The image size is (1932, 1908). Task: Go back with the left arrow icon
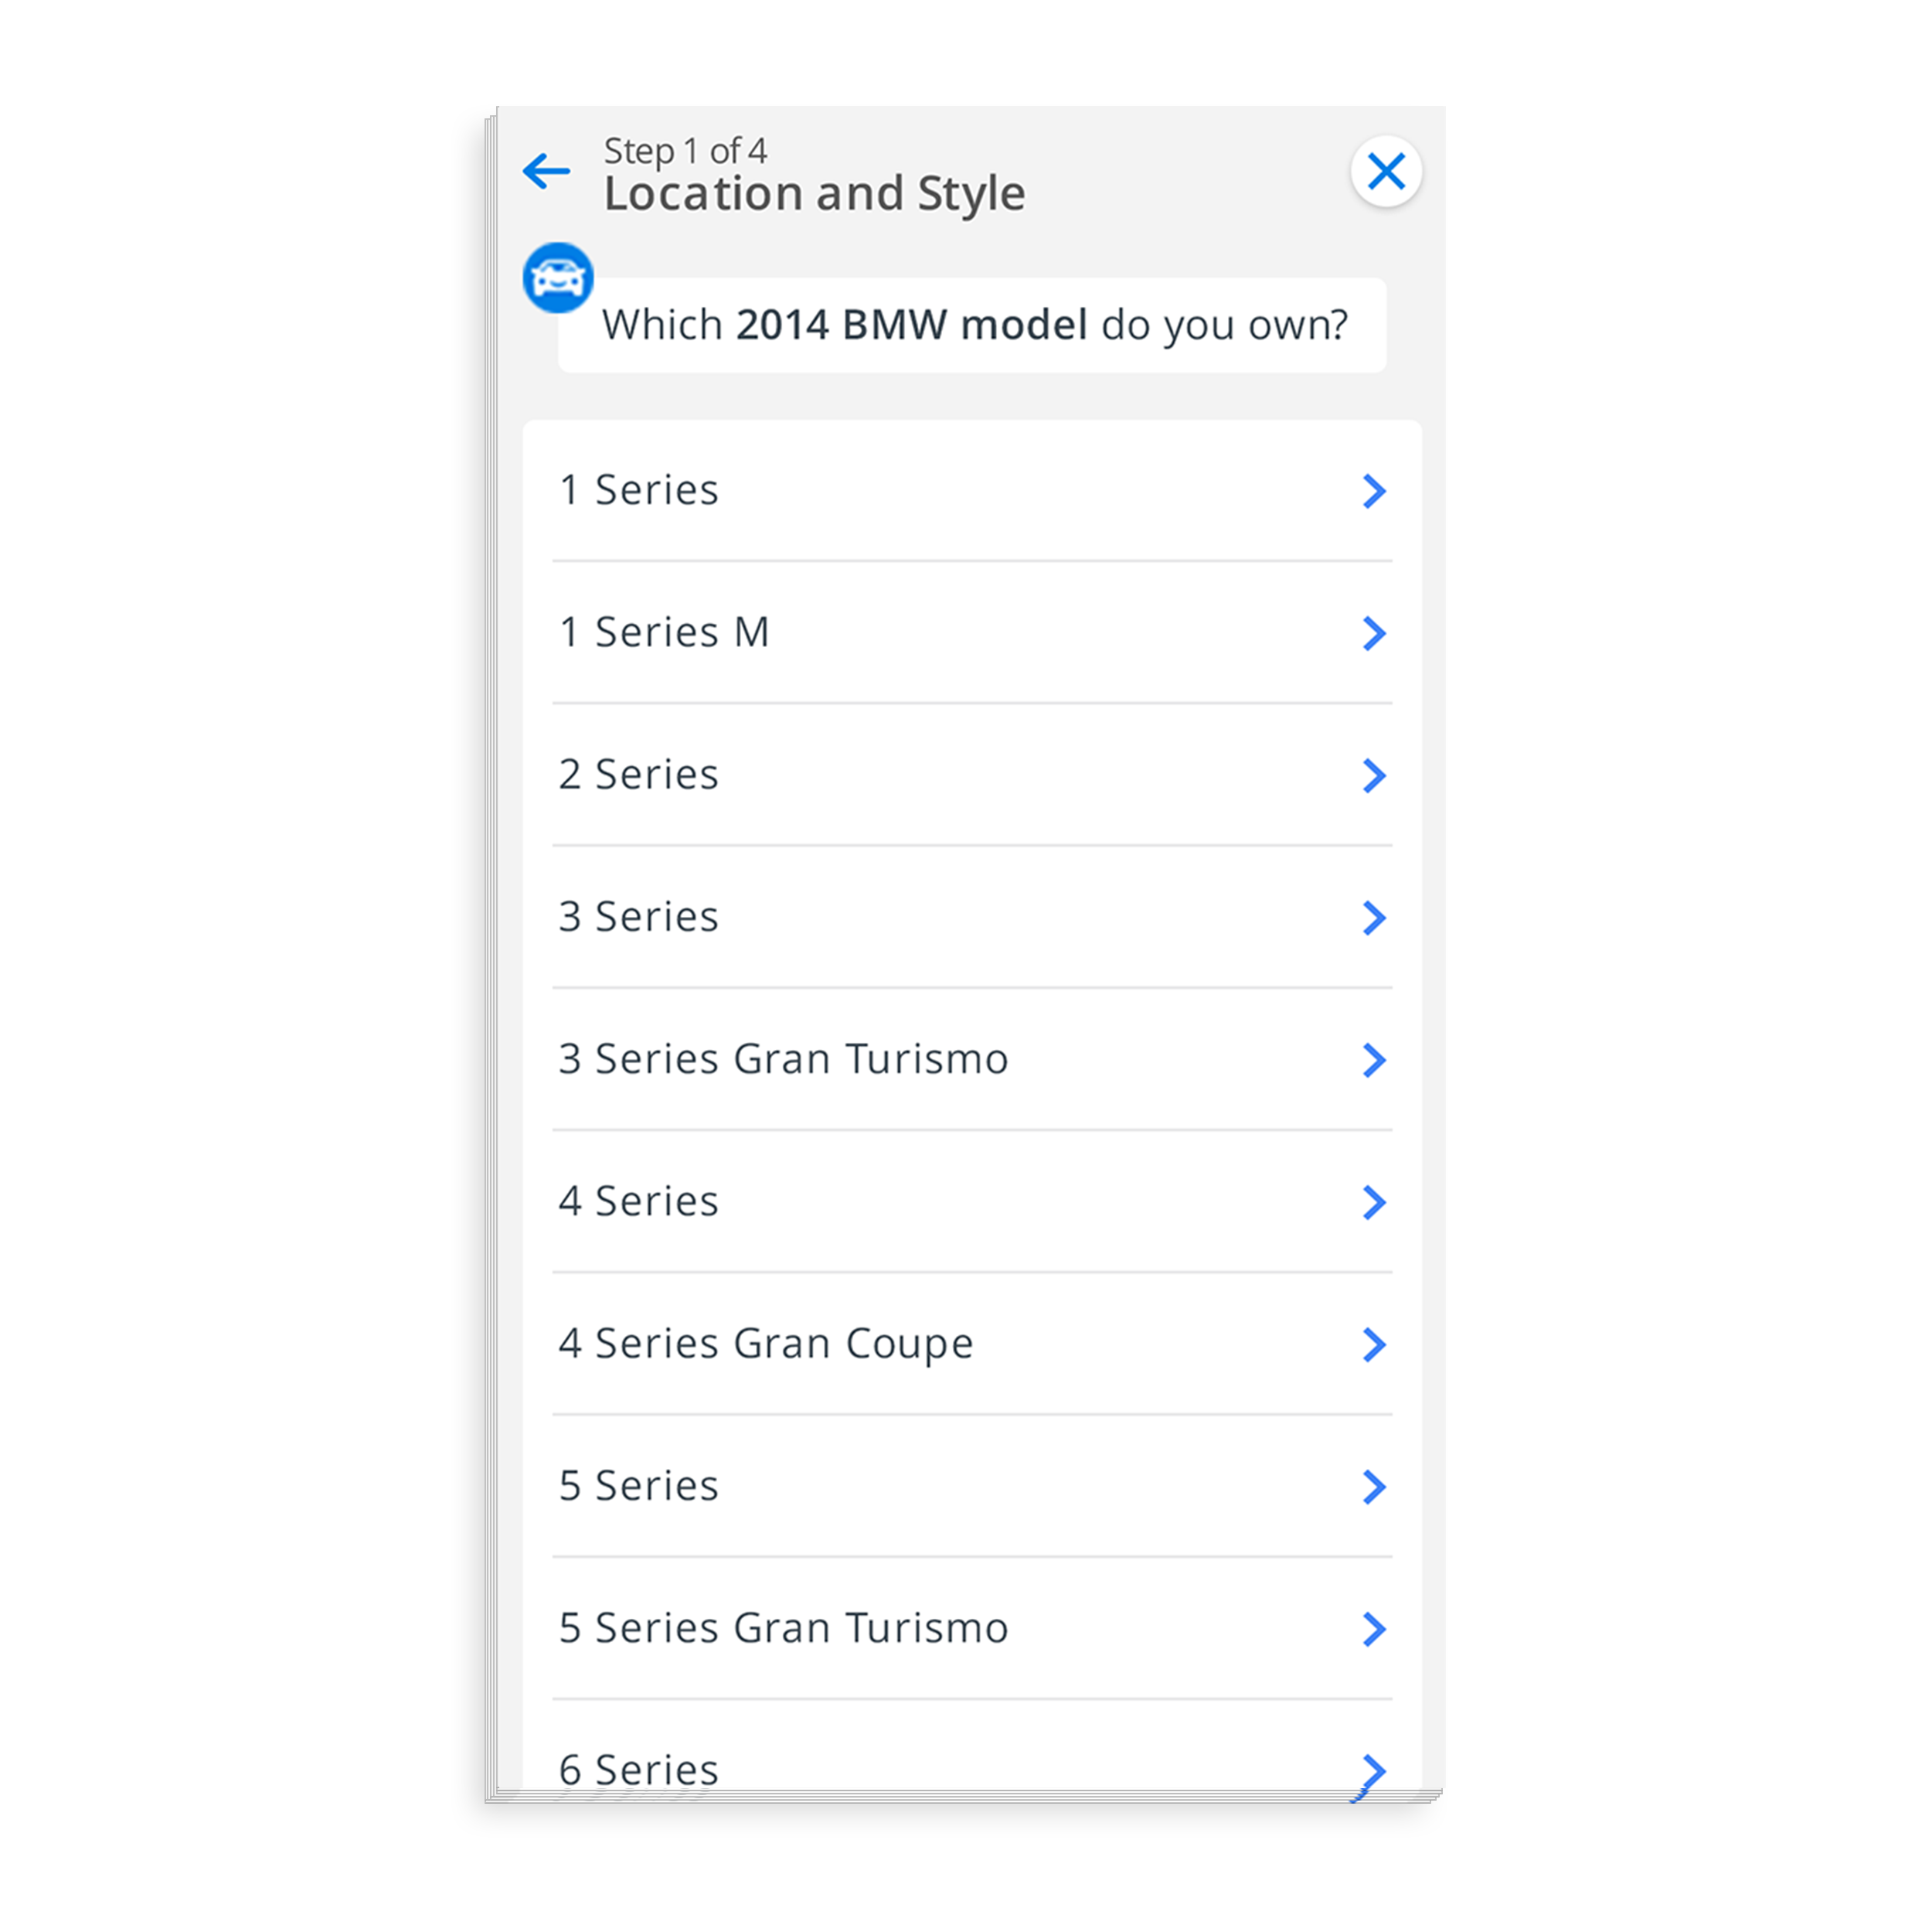point(546,171)
